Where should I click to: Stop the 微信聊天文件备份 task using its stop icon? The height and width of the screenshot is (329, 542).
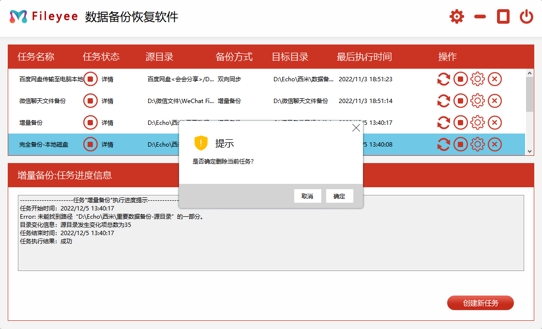click(x=461, y=101)
